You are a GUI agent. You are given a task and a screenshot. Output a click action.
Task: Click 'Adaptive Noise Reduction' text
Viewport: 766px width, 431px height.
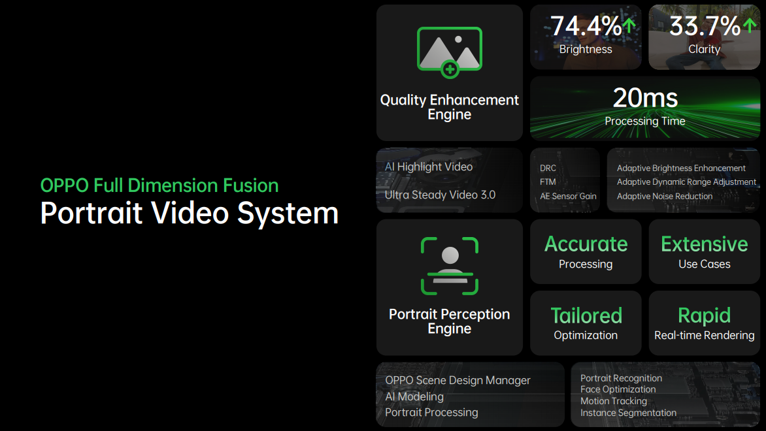pyautogui.click(x=665, y=196)
